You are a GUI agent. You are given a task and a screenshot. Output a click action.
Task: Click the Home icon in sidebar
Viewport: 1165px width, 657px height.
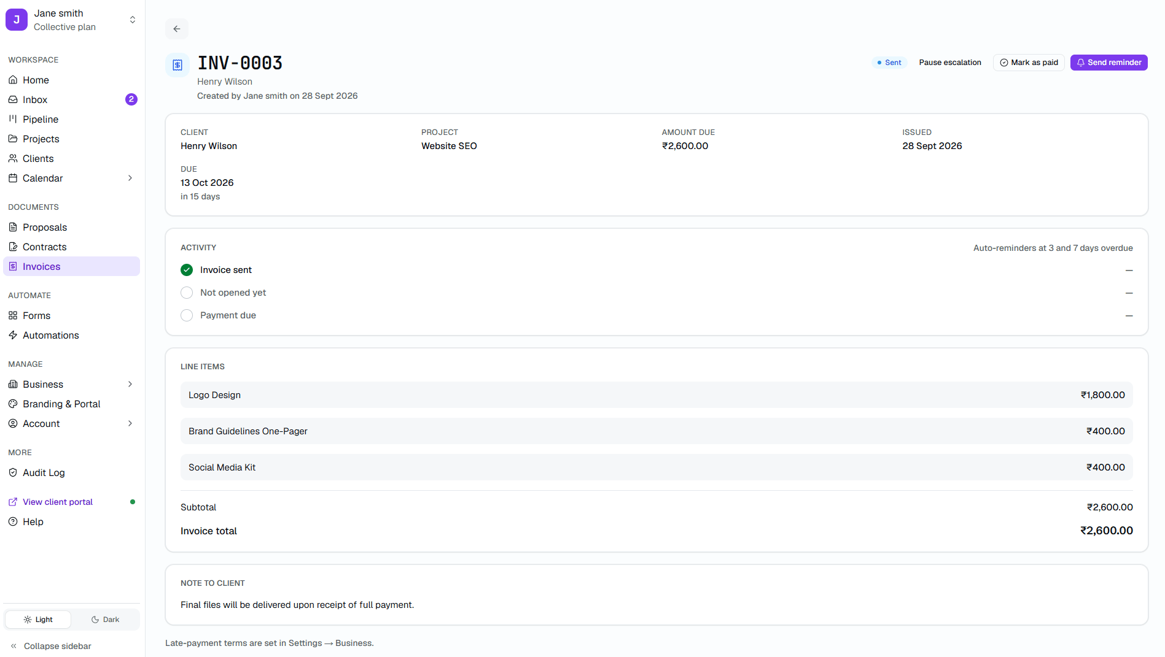pos(13,80)
